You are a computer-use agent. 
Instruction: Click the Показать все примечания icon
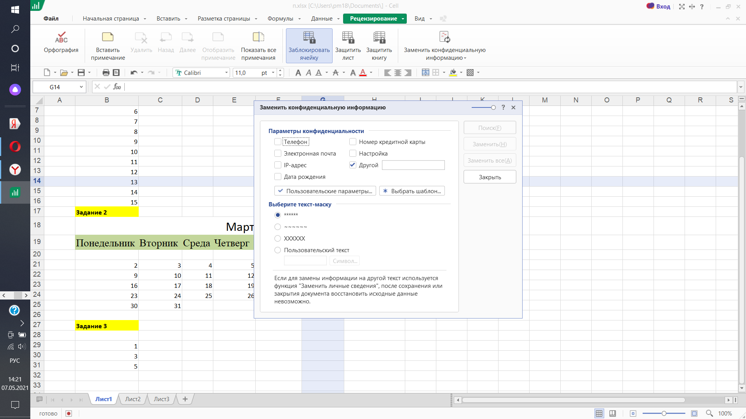(x=258, y=37)
